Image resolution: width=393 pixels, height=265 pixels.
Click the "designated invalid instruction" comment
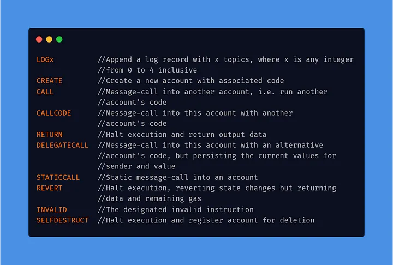pyautogui.click(x=176, y=209)
